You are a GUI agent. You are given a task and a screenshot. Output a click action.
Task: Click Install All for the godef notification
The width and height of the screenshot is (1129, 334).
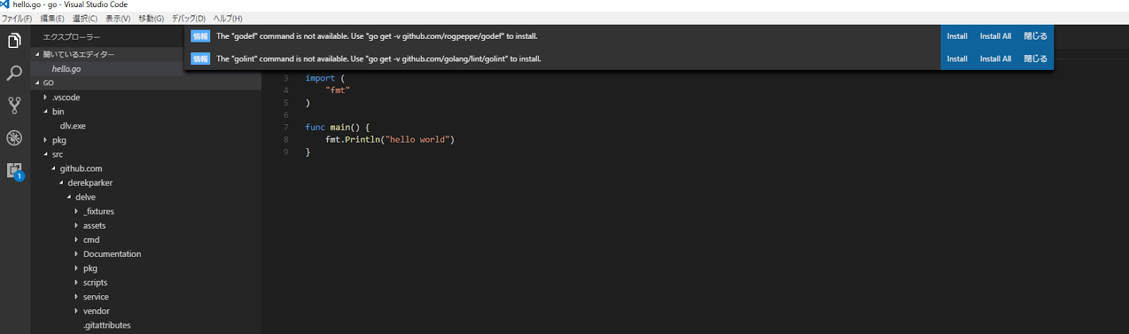[995, 36]
